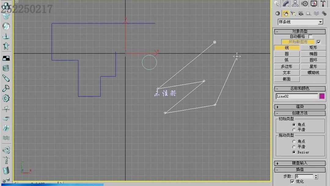Open the 样条线 splines dropdown list
This screenshot has height=186, width=330.
(x=321, y=22)
